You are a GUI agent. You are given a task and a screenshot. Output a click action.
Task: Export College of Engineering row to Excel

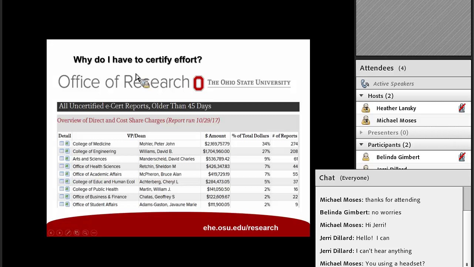tap(67, 151)
